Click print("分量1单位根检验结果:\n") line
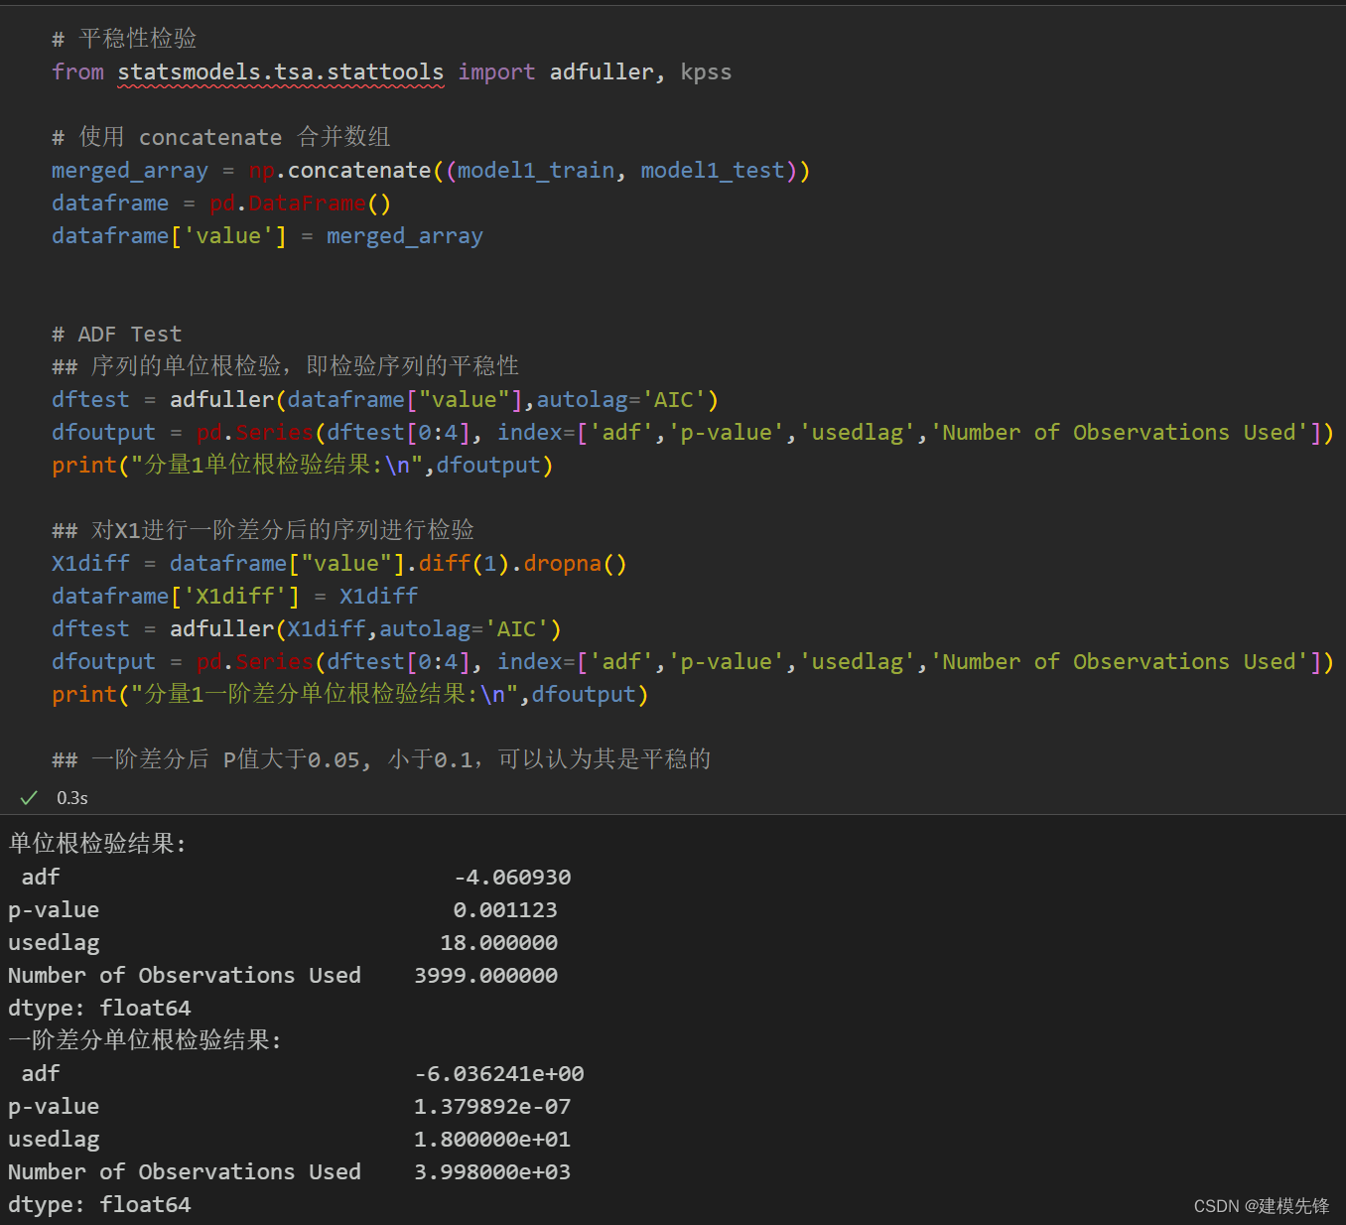The width and height of the screenshot is (1346, 1225). pos(302,466)
